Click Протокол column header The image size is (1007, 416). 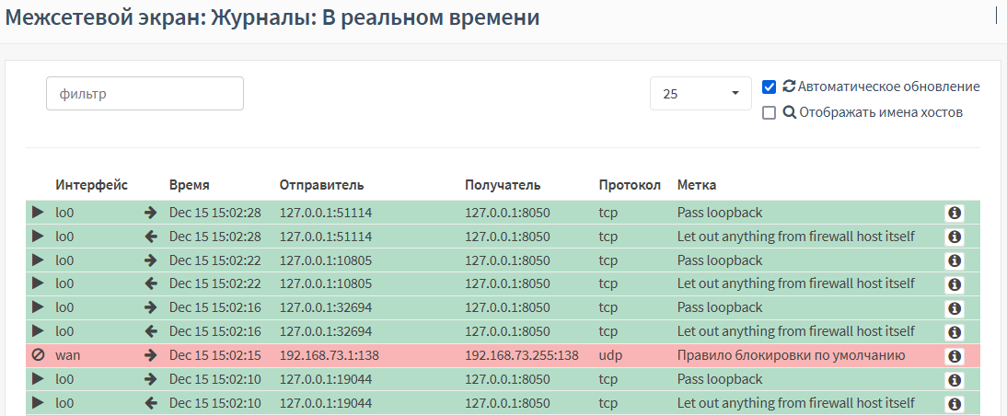630,185
